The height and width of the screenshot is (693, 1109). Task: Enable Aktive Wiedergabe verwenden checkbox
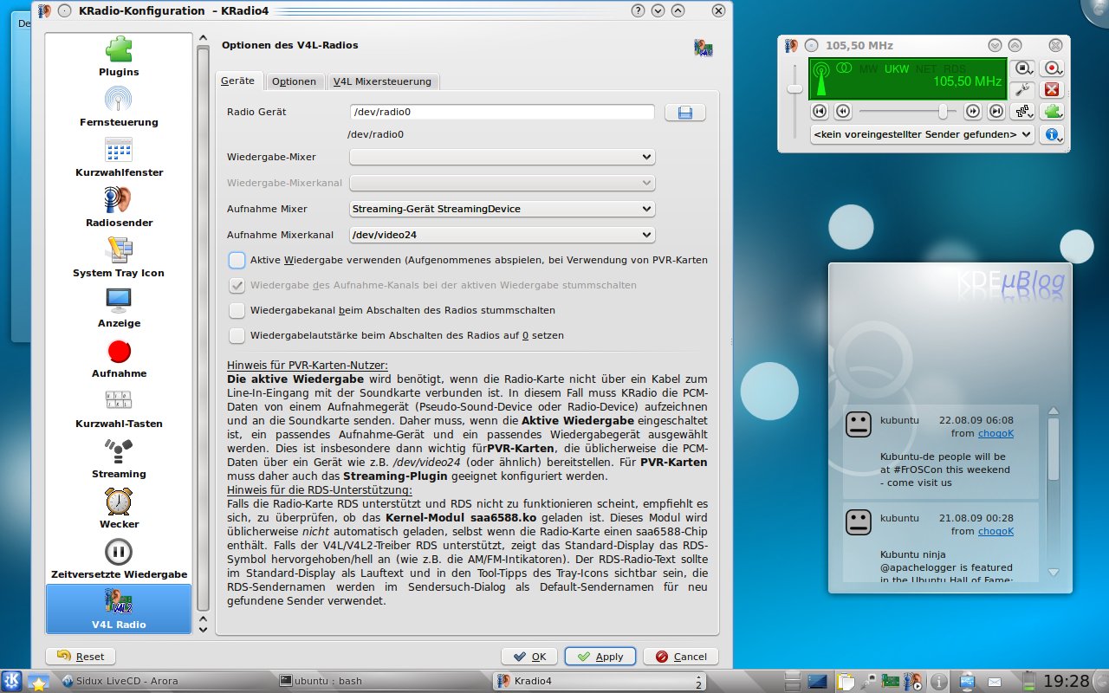pyautogui.click(x=237, y=260)
